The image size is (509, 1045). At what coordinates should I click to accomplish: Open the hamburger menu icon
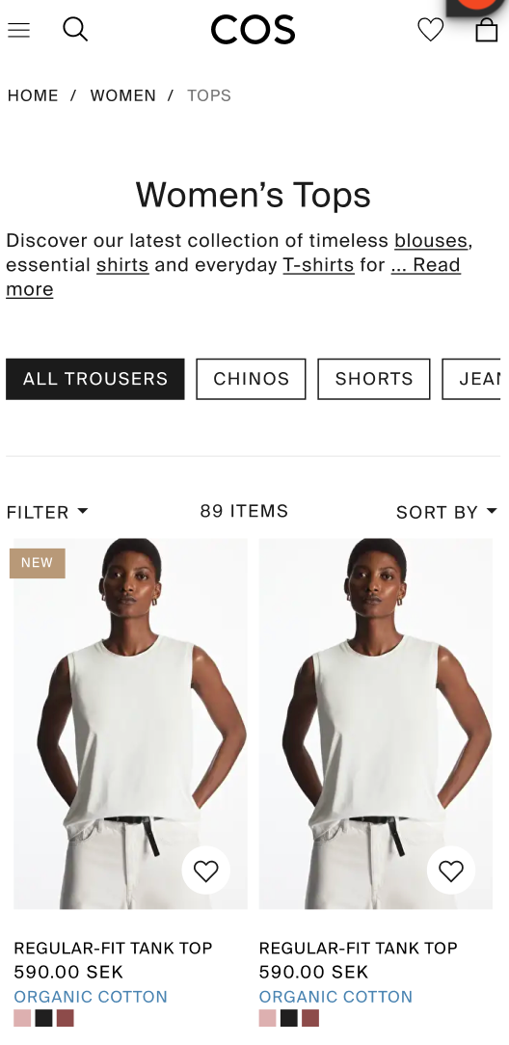click(18, 30)
